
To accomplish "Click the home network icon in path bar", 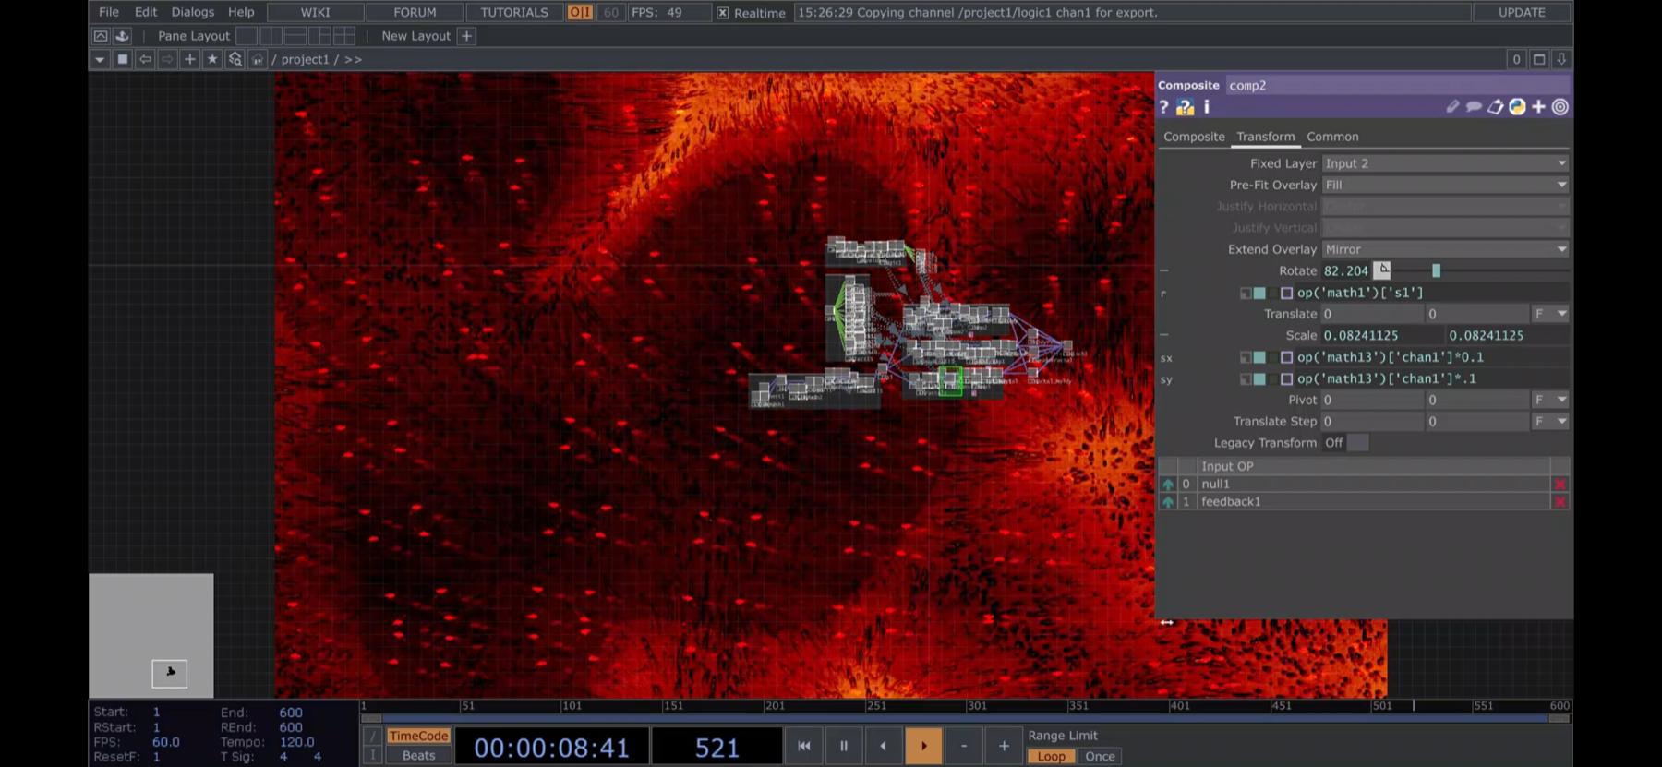I will [x=258, y=59].
